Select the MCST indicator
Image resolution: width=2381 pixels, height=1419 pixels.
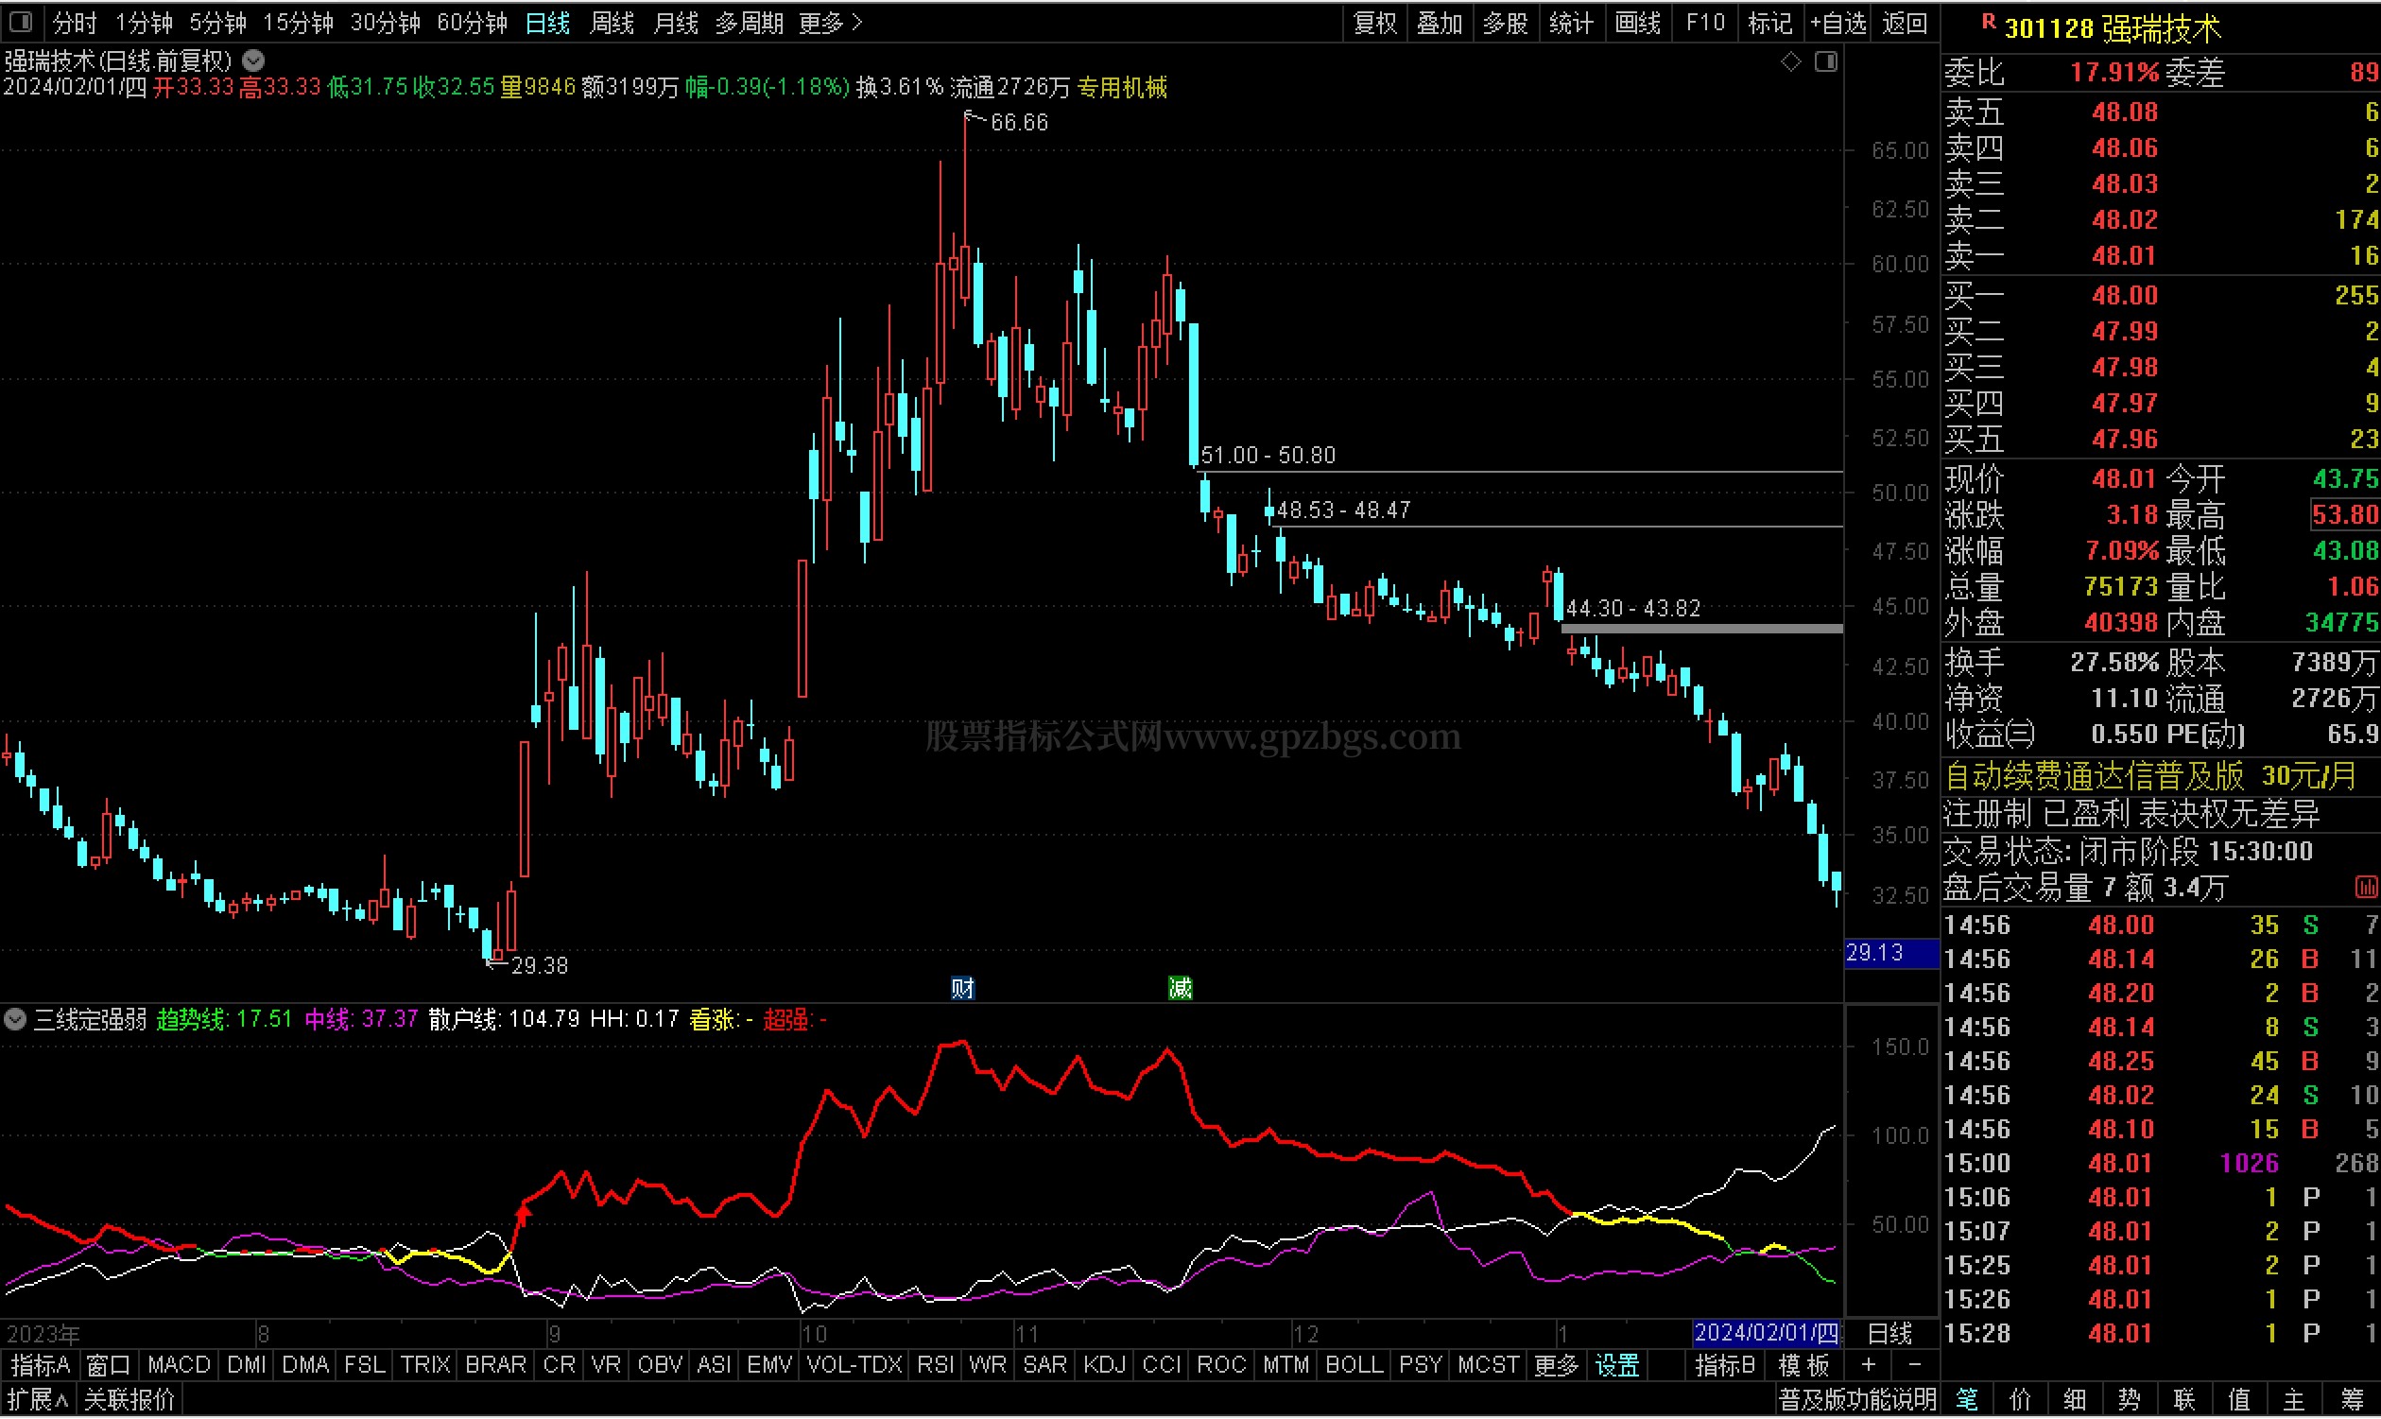pyautogui.click(x=1489, y=1365)
